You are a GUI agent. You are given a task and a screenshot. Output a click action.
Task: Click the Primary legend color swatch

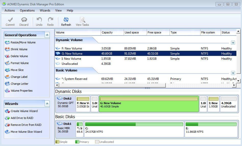[x=77, y=142]
